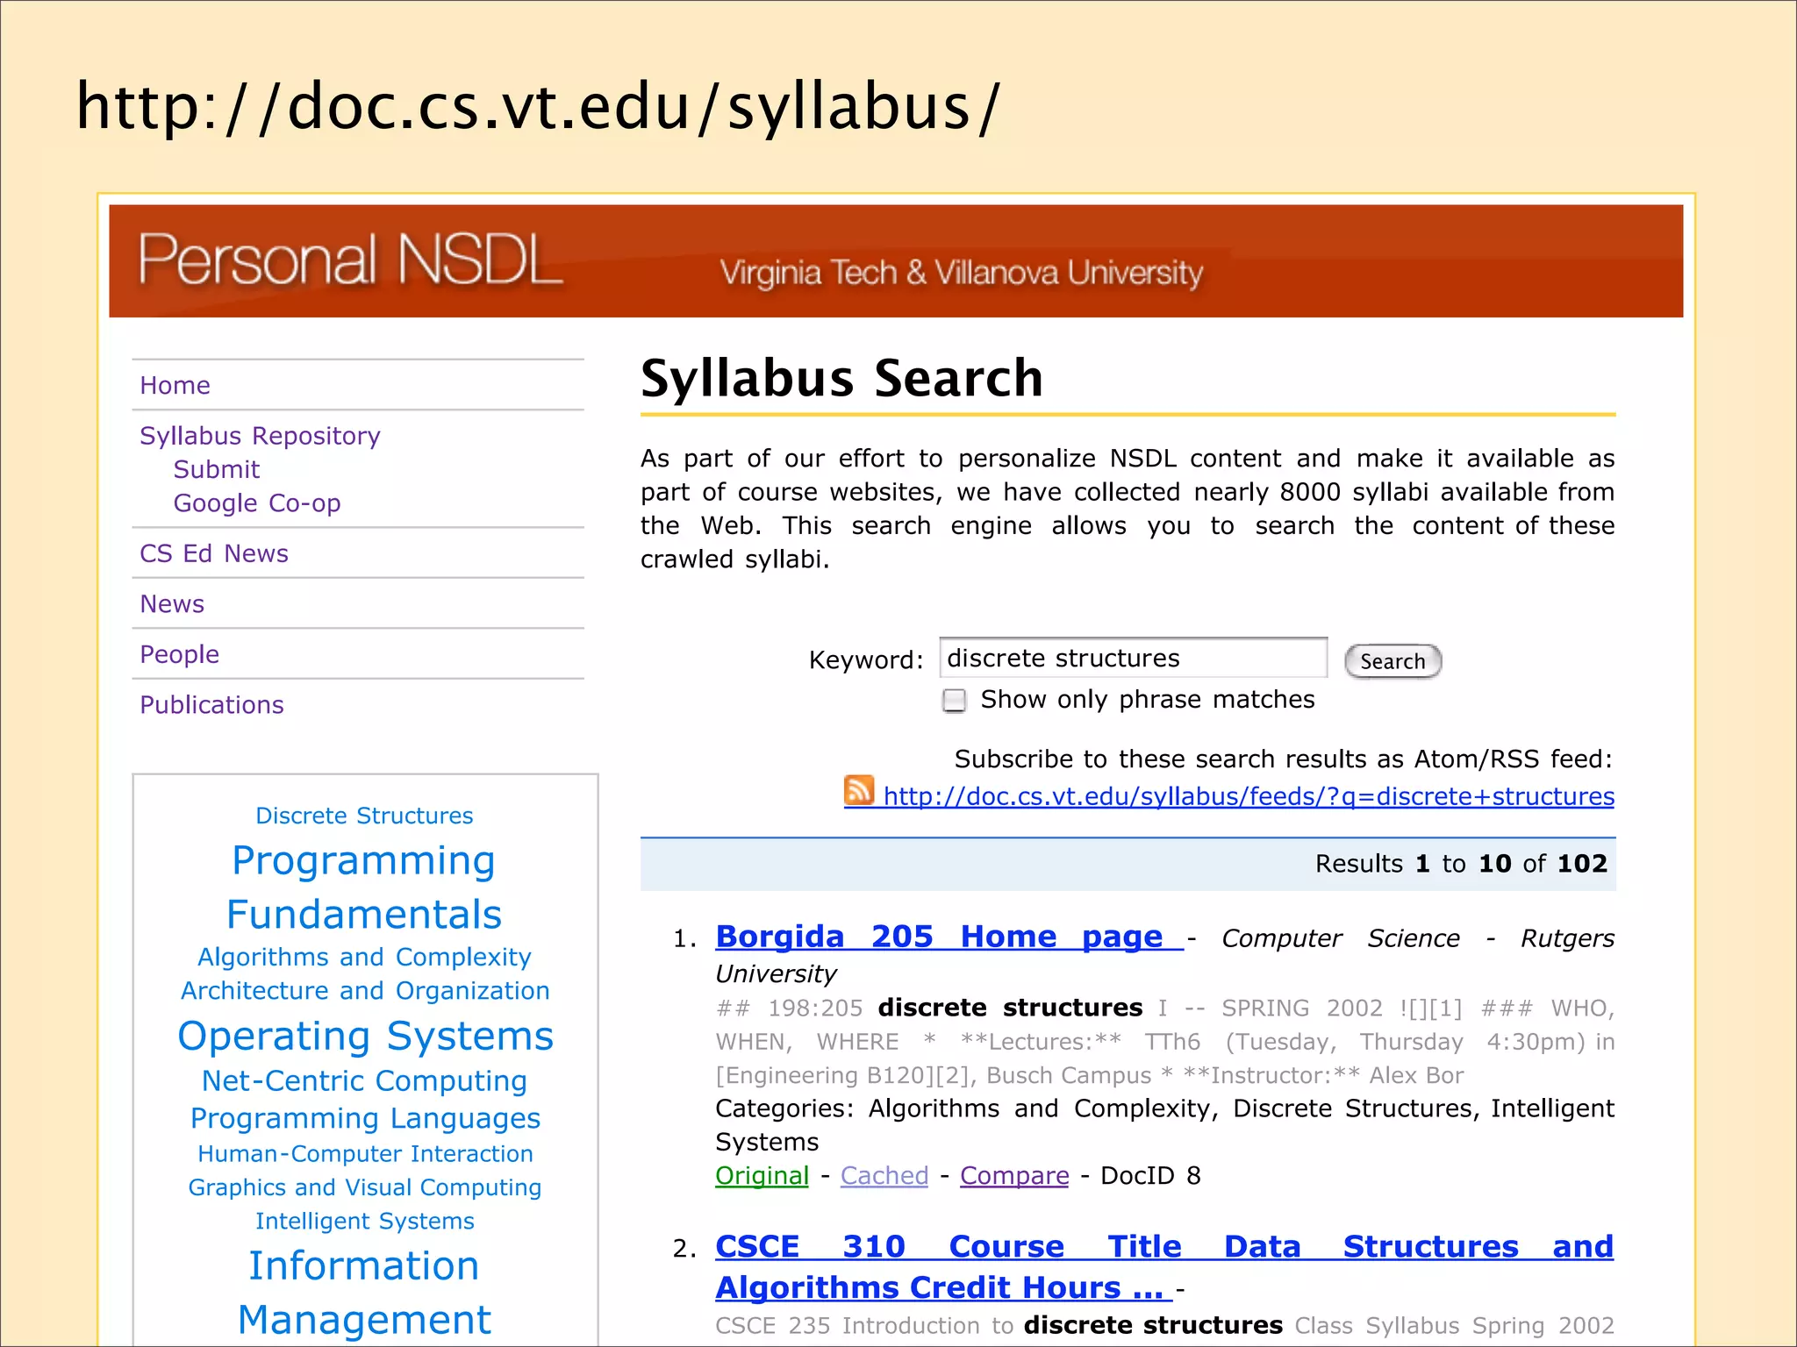1797x1347 pixels.
Task: Open the News navigation link
Action: [x=172, y=604]
